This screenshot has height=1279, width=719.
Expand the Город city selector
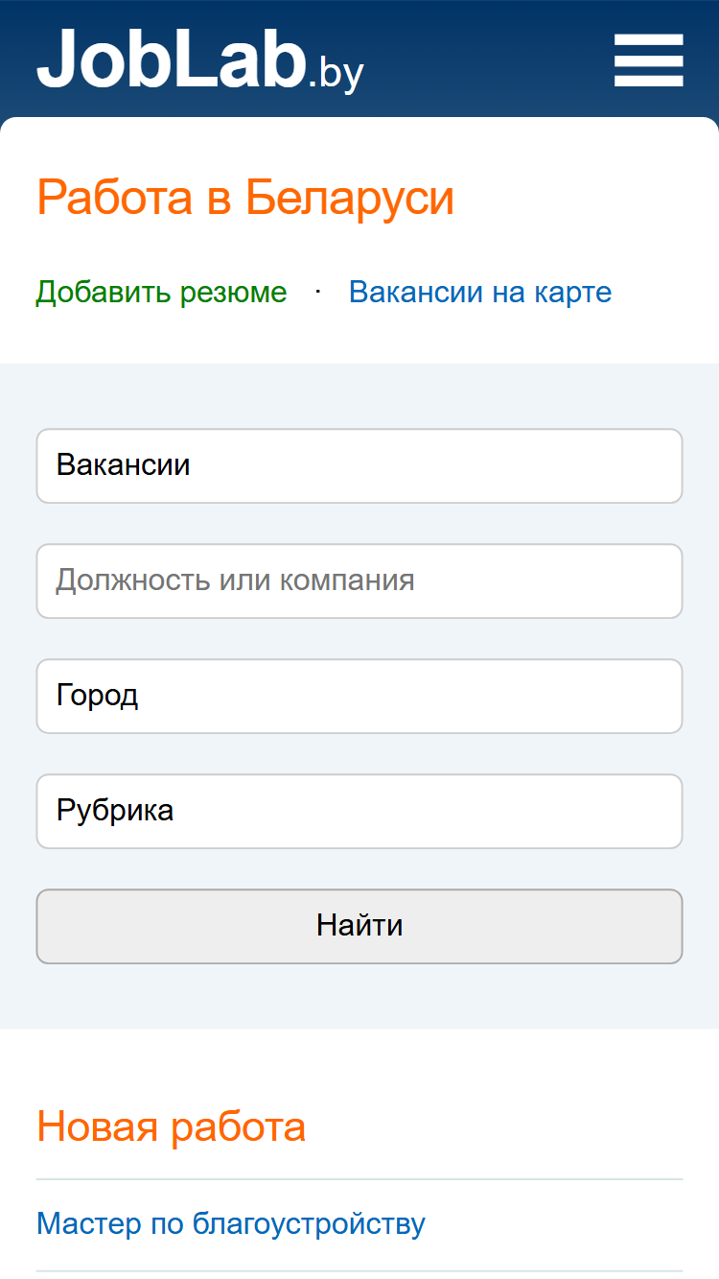359,696
